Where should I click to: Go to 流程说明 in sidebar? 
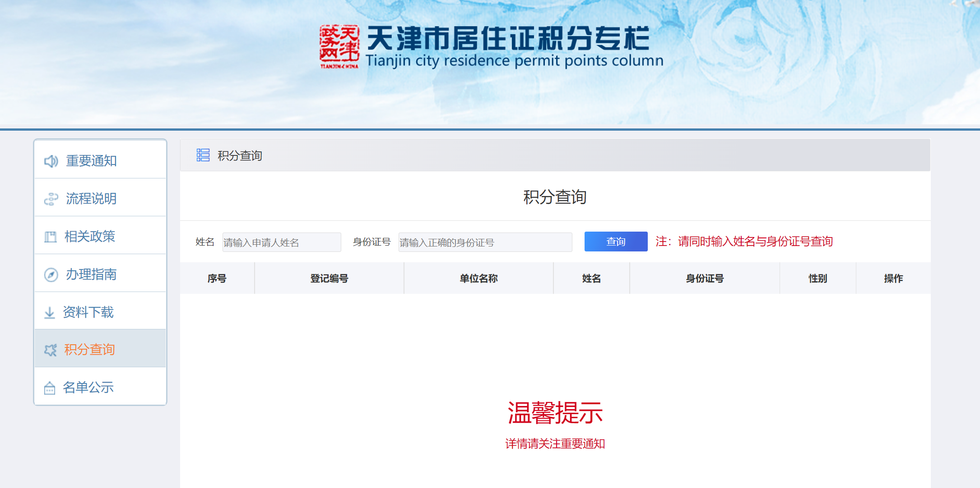pyautogui.click(x=92, y=199)
